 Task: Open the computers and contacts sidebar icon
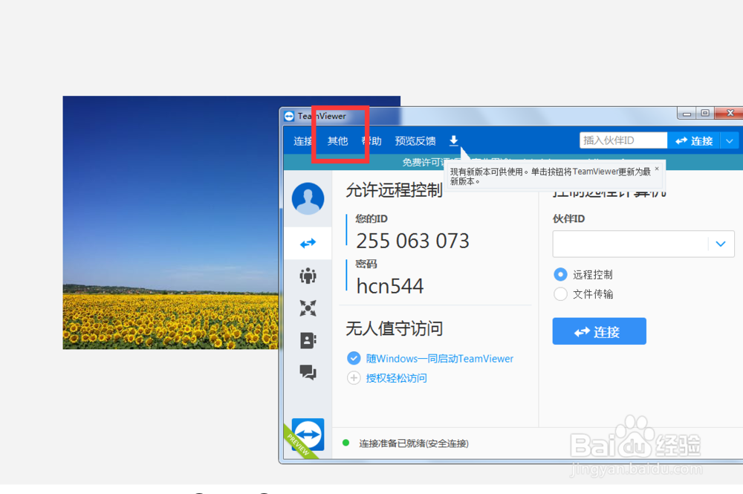(x=308, y=308)
